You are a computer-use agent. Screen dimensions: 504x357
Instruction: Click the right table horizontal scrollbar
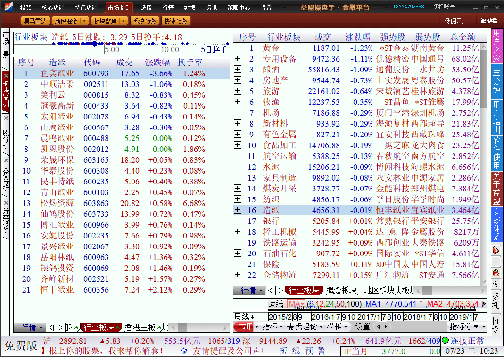click(x=450, y=290)
